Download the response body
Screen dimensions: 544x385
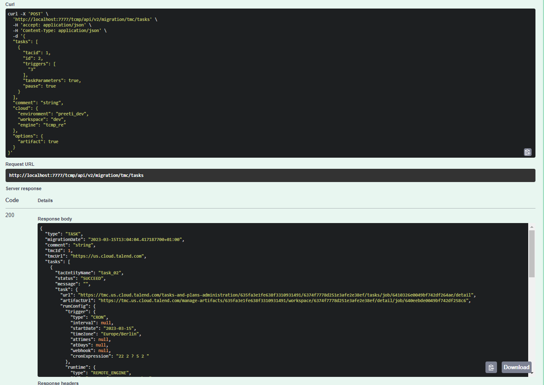(x=516, y=367)
